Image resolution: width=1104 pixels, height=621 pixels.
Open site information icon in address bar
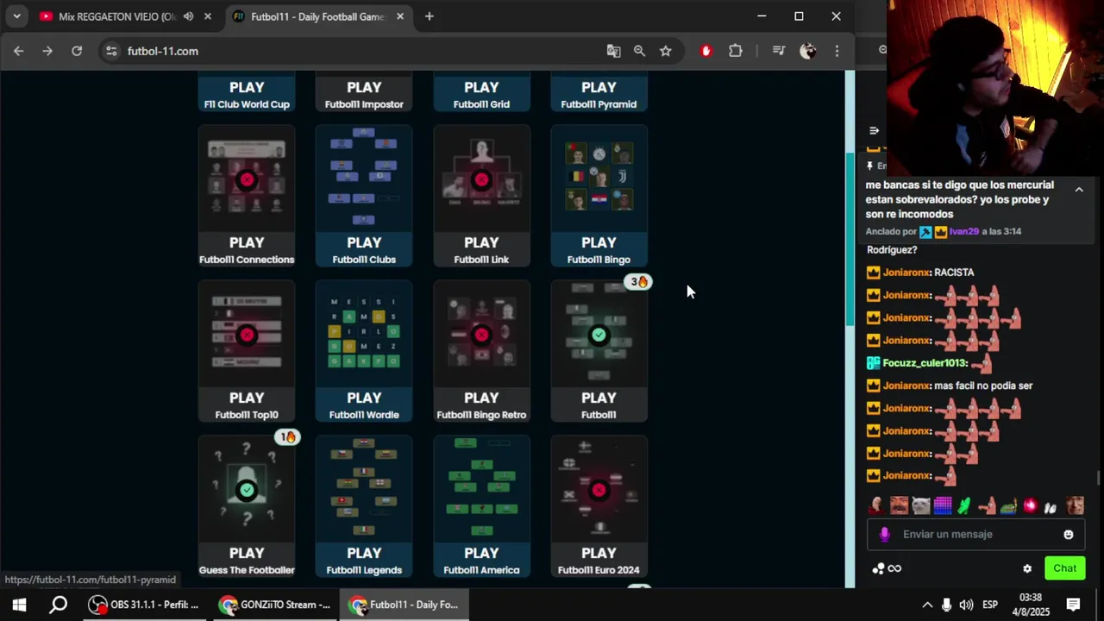(x=111, y=51)
